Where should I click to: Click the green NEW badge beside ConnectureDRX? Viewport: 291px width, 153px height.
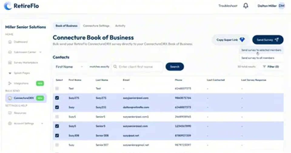point(40,98)
